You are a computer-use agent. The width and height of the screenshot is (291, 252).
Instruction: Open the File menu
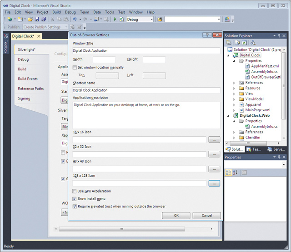click(8, 12)
